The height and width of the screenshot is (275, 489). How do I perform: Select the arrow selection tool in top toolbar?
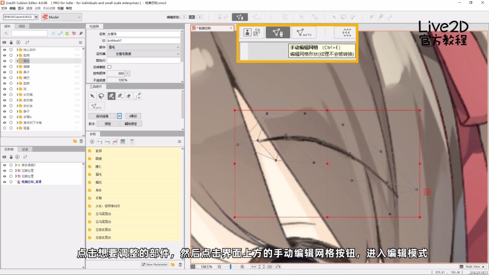334,17
